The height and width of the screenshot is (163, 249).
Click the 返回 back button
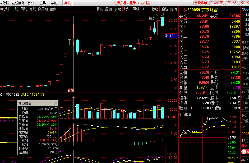pyautogui.click(x=174, y=9)
